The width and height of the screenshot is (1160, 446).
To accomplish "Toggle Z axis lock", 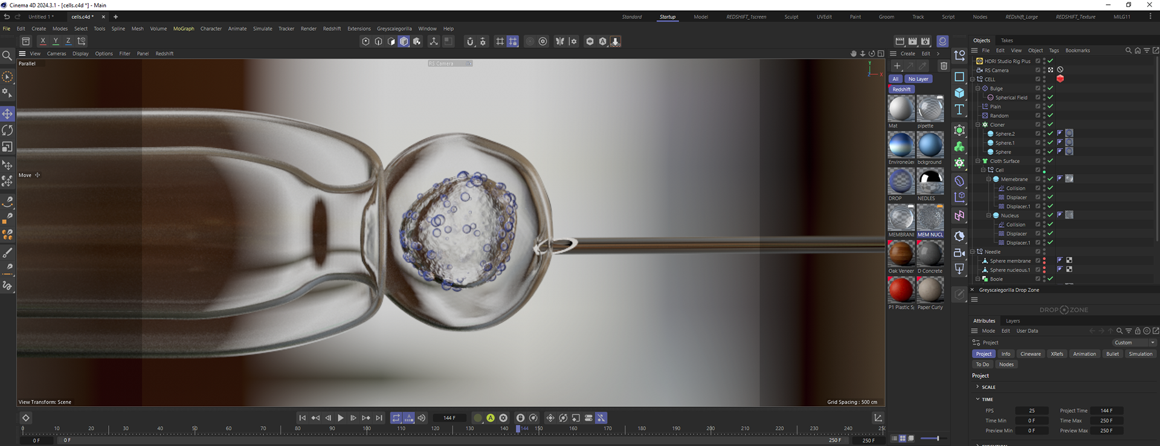I will tap(68, 41).
